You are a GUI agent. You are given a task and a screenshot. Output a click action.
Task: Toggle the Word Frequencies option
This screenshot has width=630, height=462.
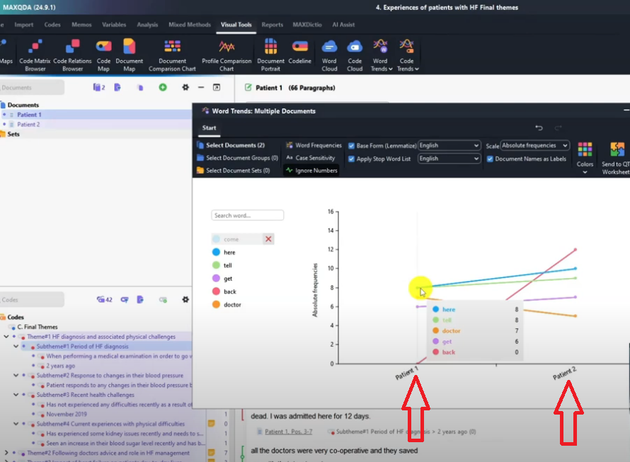tap(314, 146)
